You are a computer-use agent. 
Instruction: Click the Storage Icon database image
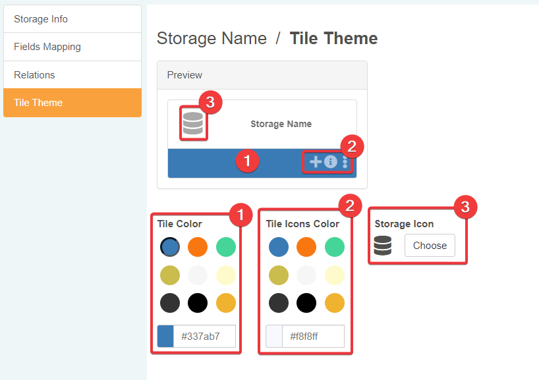pos(383,246)
